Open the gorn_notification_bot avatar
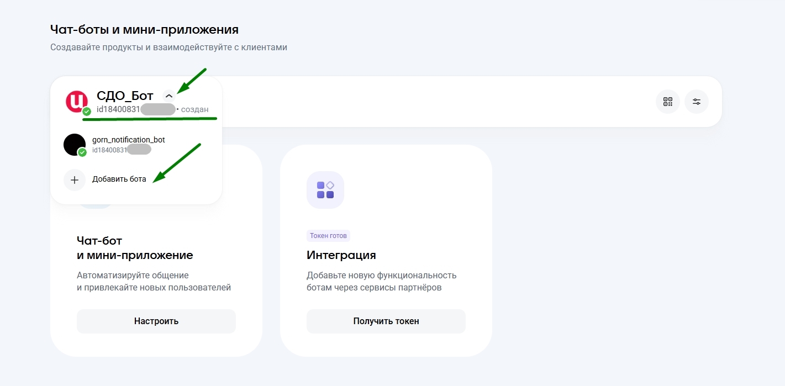This screenshot has width=785, height=386. (x=75, y=144)
